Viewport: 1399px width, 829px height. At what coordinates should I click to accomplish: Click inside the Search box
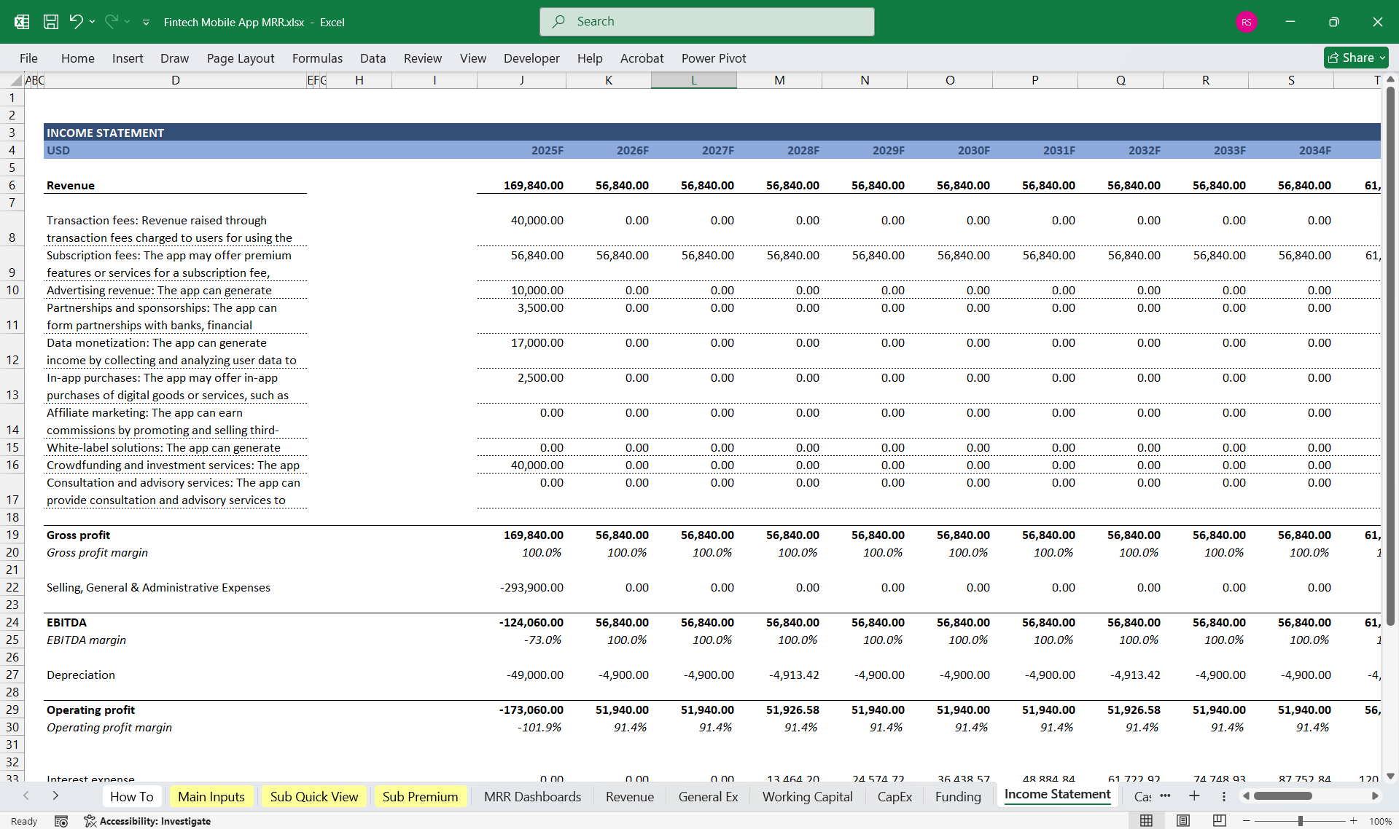[x=706, y=21]
